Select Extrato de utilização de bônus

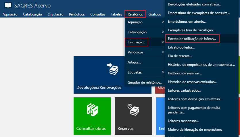pyautogui.click(x=193, y=38)
